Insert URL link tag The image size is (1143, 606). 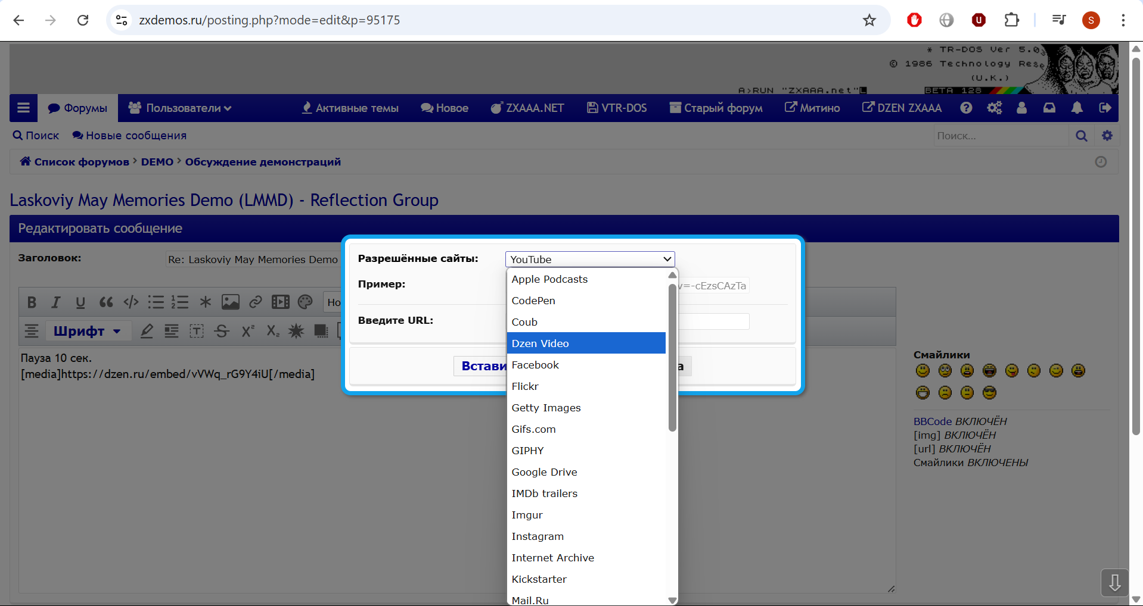[x=256, y=302]
